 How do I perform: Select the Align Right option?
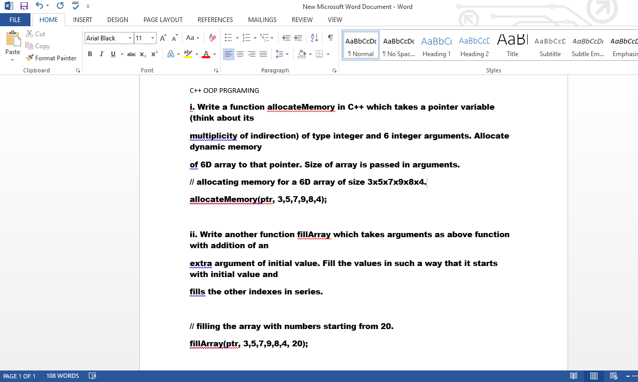pos(253,54)
